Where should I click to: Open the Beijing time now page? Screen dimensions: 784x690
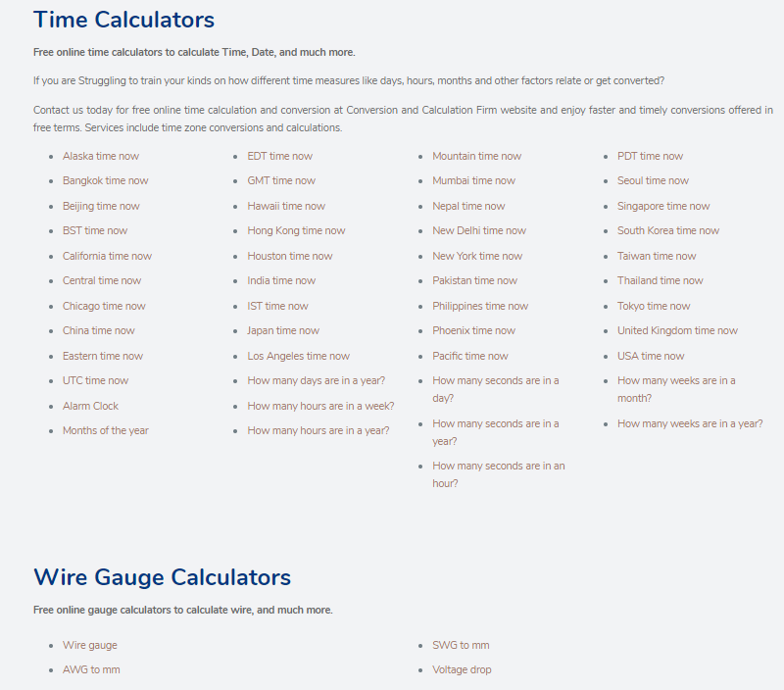(99, 205)
